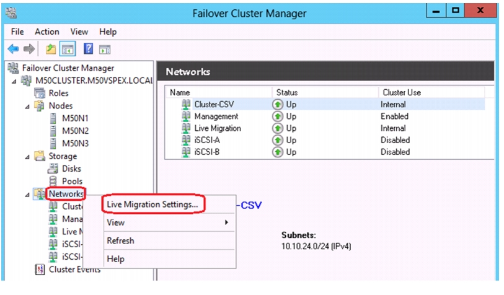Collapse the Nodes tree branch
The height and width of the screenshot is (295, 504).
pos(27,107)
